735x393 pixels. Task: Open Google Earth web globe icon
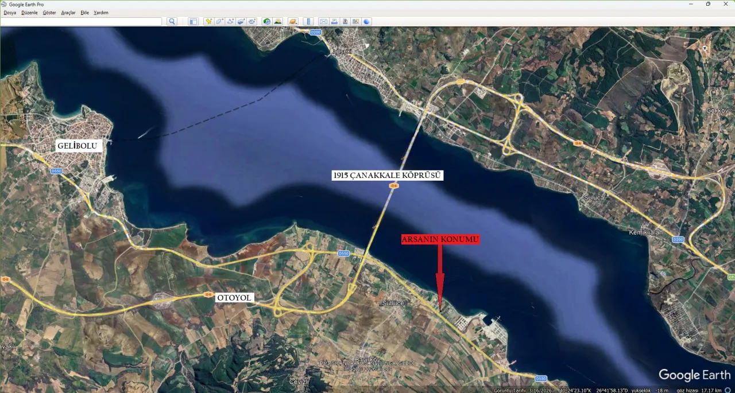[367, 21]
